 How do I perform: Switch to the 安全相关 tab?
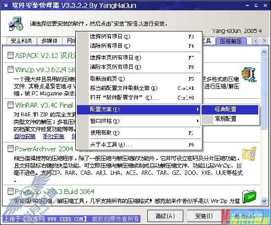click(x=21, y=41)
